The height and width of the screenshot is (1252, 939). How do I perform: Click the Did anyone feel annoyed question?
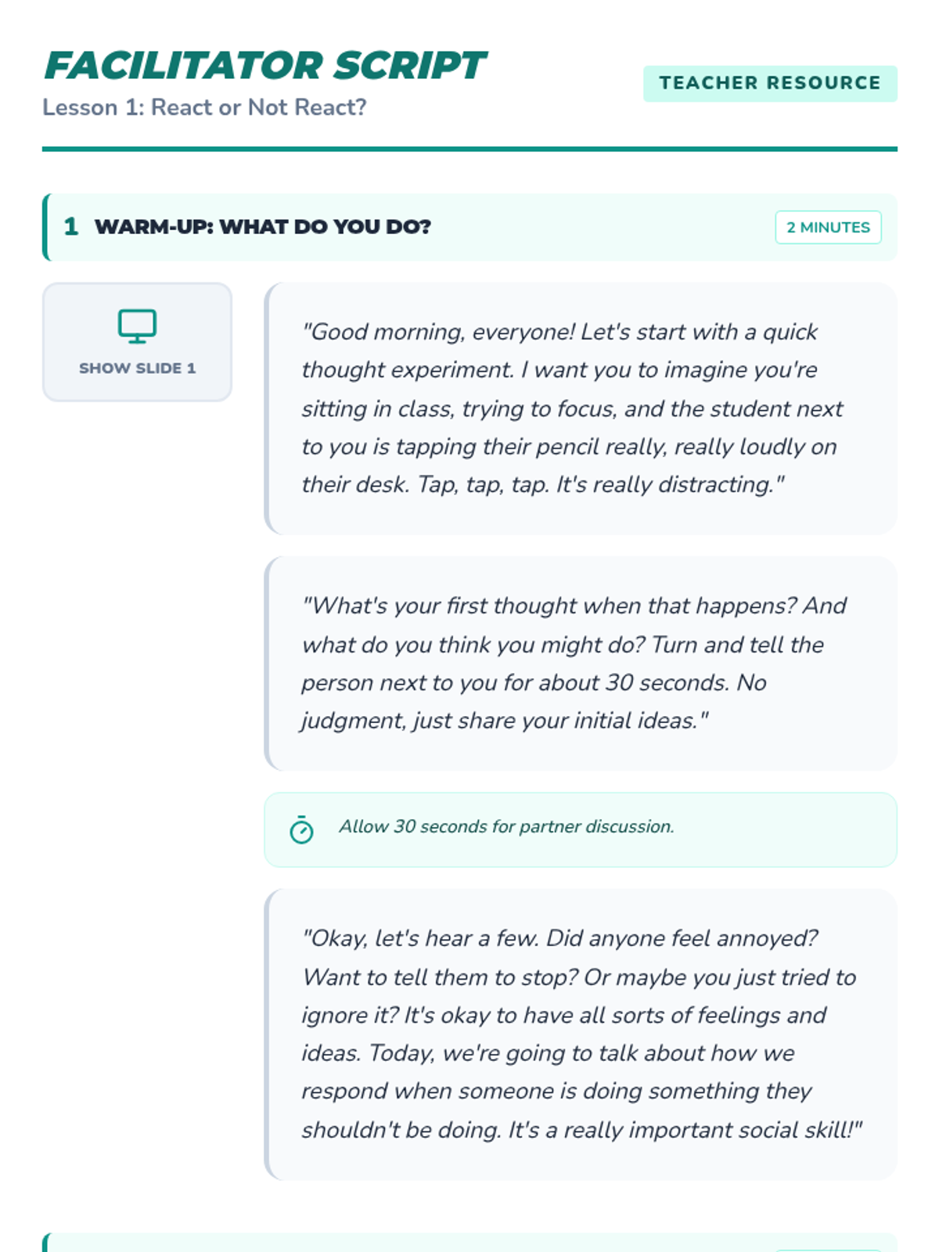point(682,938)
